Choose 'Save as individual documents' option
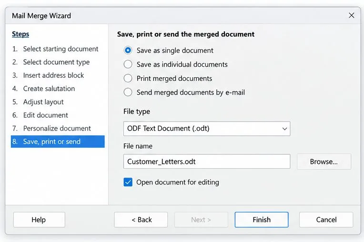This screenshot has width=364, height=242. [128, 64]
